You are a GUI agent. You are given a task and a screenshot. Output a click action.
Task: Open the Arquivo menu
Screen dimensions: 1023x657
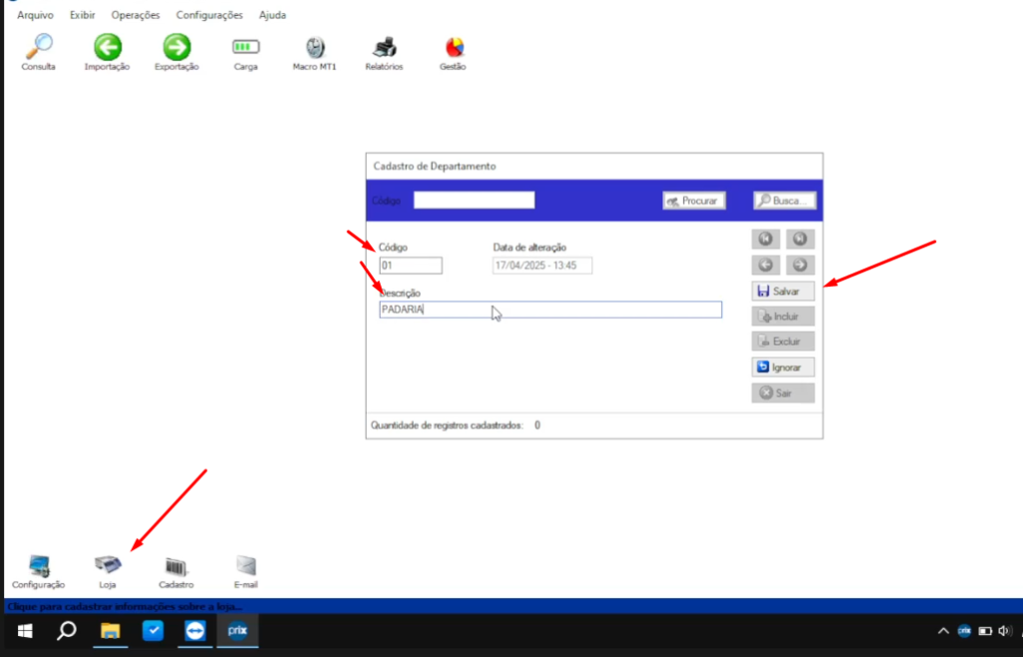tap(35, 15)
